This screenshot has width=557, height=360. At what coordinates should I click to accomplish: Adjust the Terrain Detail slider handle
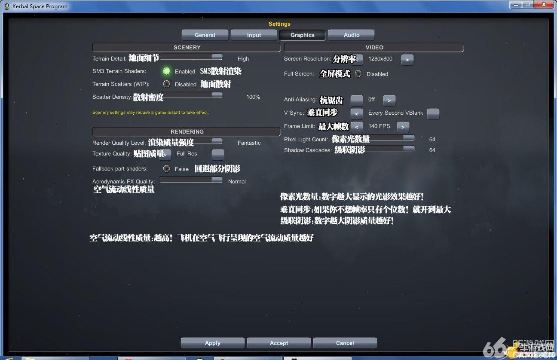[x=217, y=57]
